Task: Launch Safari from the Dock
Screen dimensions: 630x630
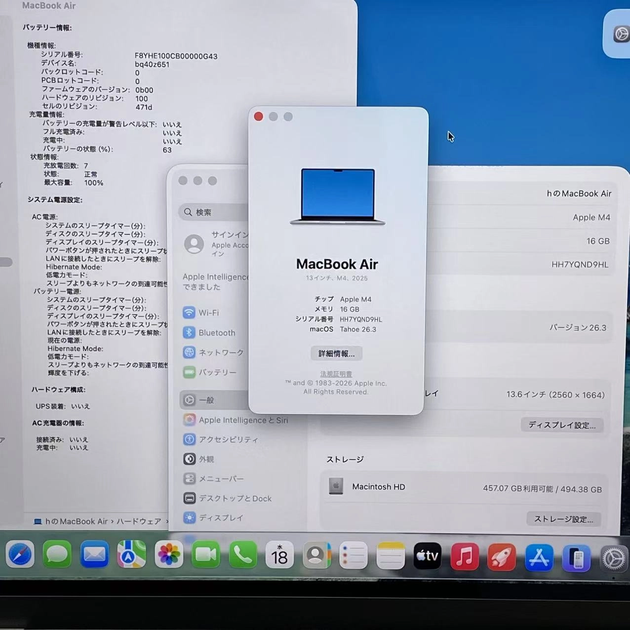Action: pos(20,554)
